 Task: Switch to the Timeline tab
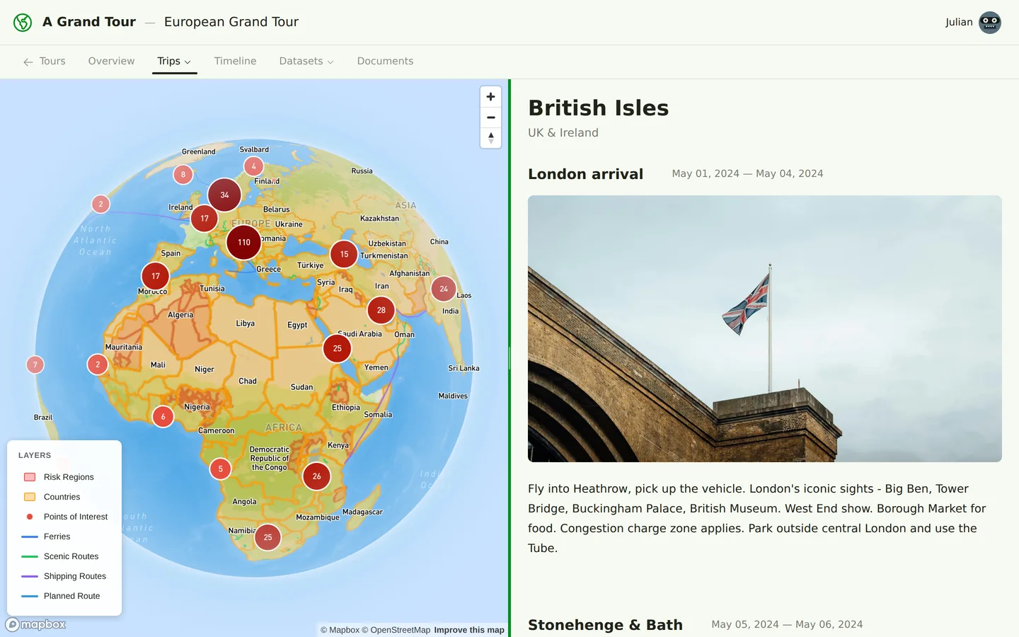tap(235, 61)
